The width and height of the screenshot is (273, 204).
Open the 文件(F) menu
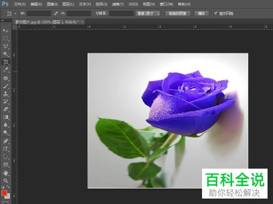tap(20, 4)
